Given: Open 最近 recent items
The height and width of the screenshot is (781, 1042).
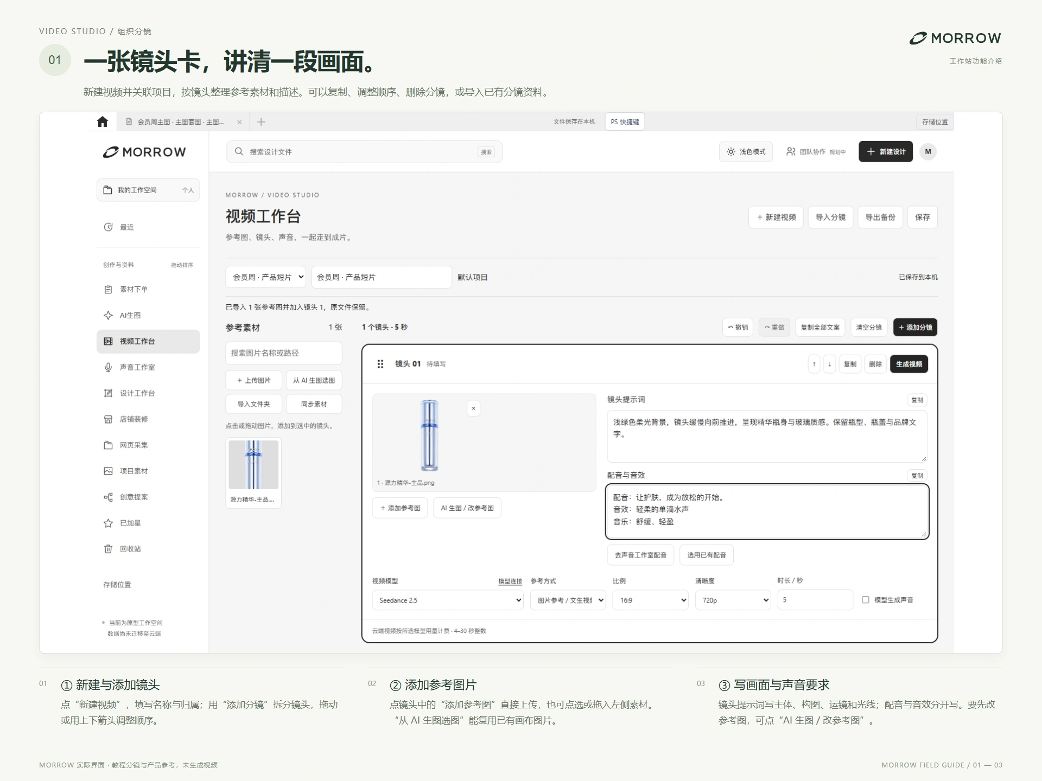Looking at the screenshot, I should tap(148, 227).
